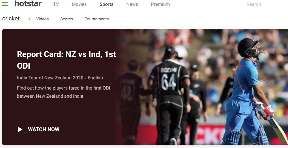
Task: Go to the Movies section
Action: (79, 4)
